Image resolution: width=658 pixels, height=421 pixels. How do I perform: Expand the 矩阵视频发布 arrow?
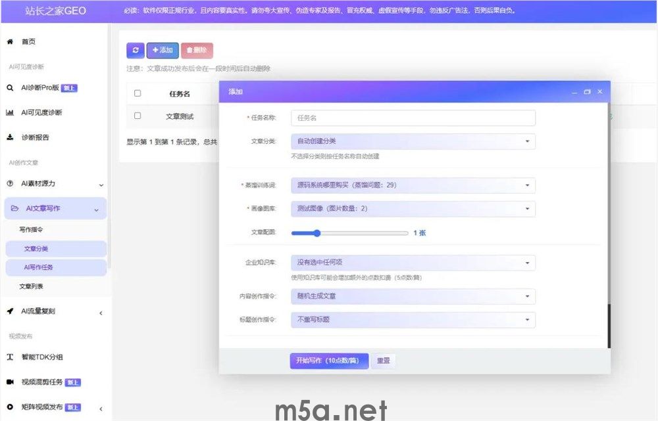pos(101,409)
